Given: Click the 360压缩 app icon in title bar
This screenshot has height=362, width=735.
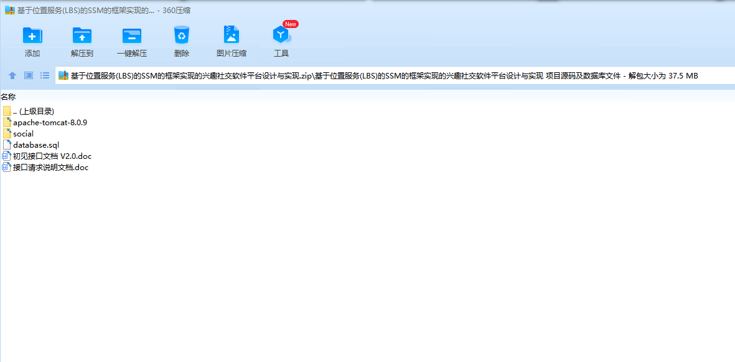Looking at the screenshot, I should point(9,11).
